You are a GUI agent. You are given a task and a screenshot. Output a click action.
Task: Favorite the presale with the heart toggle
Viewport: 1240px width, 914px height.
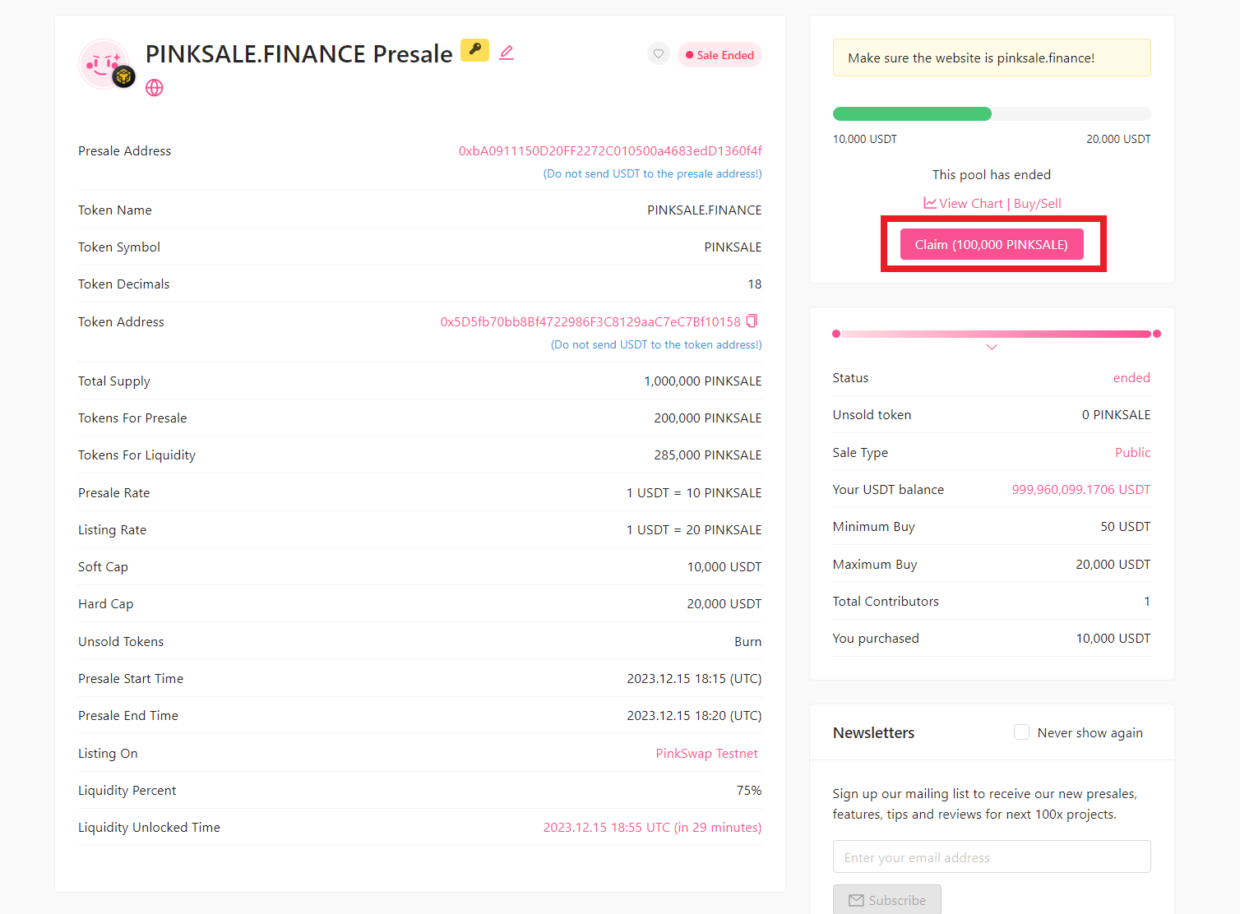point(658,53)
